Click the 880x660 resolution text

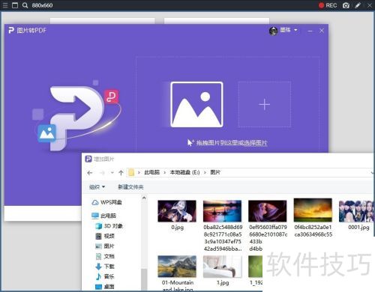(42, 5)
